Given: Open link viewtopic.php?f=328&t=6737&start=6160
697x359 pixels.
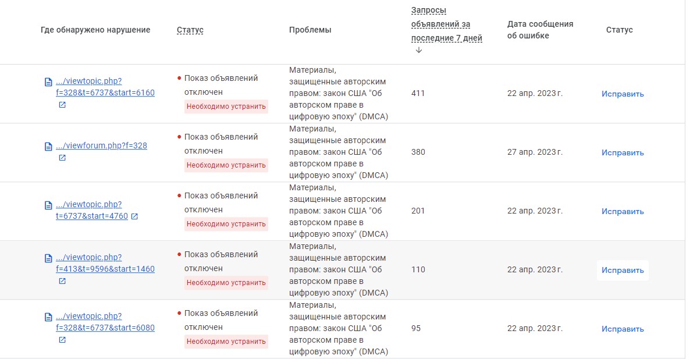Looking at the screenshot, I should 105,87.
